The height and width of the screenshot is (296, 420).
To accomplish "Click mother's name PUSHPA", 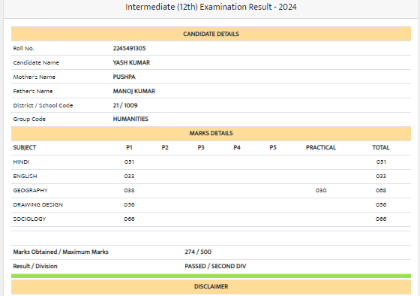I will (124, 77).
